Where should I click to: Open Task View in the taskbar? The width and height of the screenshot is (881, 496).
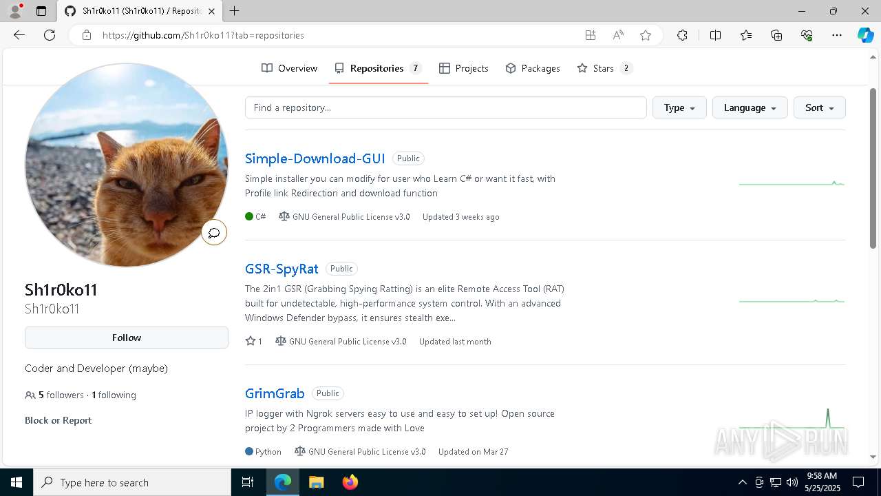[x=248, y=482]
